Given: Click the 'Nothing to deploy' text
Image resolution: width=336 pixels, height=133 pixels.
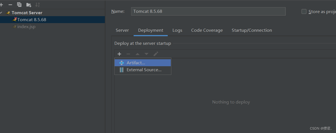Looking at the screenshot, I should click(x=231, y=102).
